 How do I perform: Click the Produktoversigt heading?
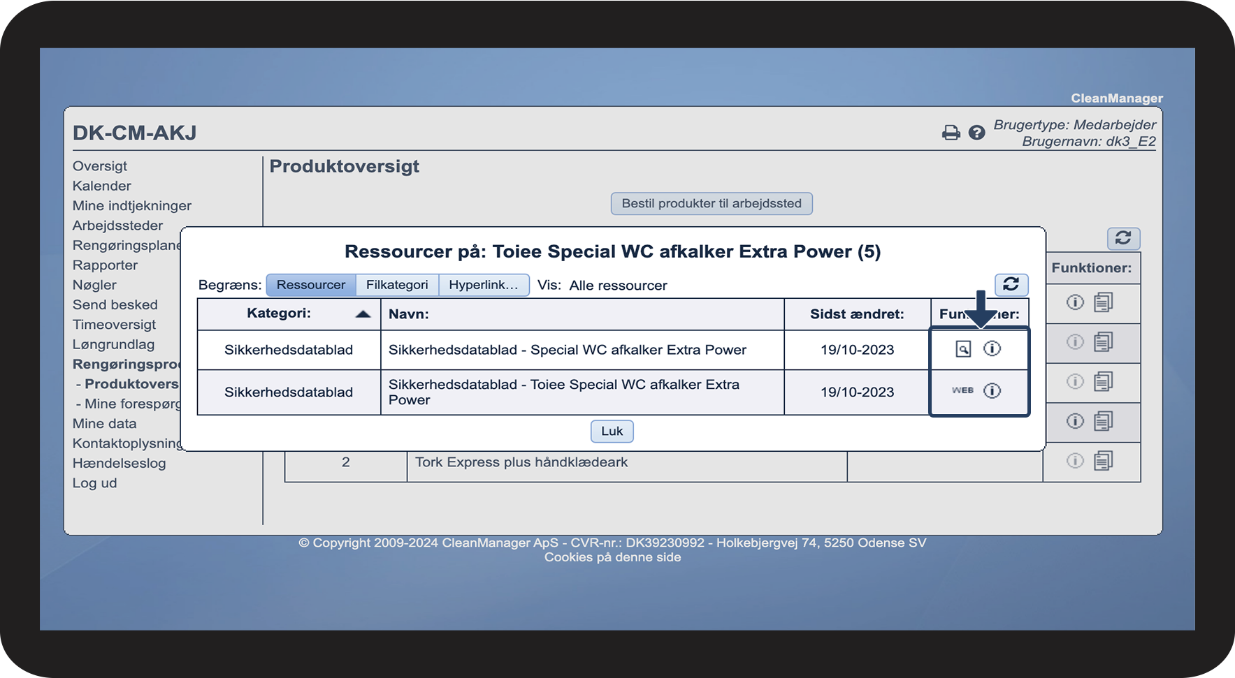[x=345, y=166]
